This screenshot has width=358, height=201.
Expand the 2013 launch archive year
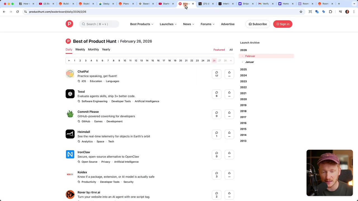[243, 141]
